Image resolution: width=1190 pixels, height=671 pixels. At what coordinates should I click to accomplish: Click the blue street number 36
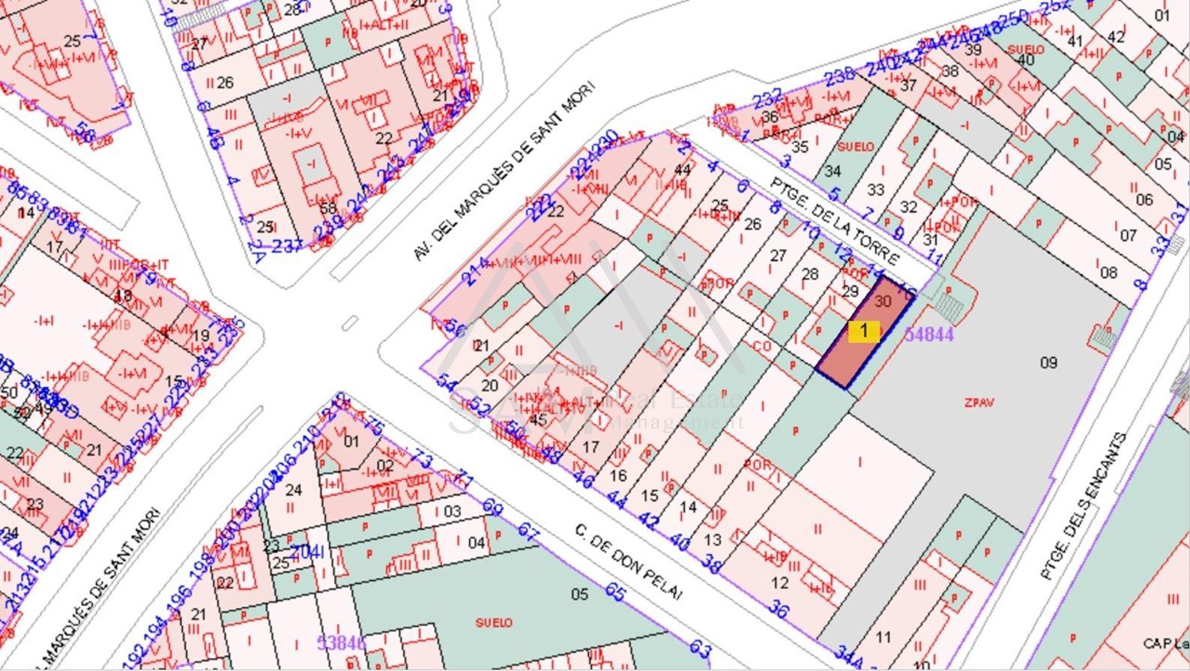tap(779, 610)
